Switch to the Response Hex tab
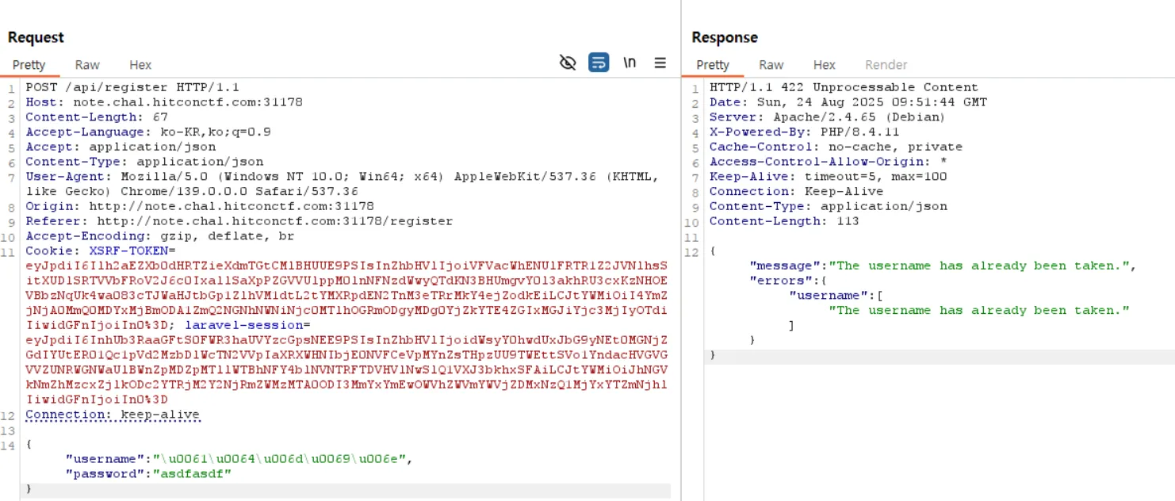 click(824, 65)
